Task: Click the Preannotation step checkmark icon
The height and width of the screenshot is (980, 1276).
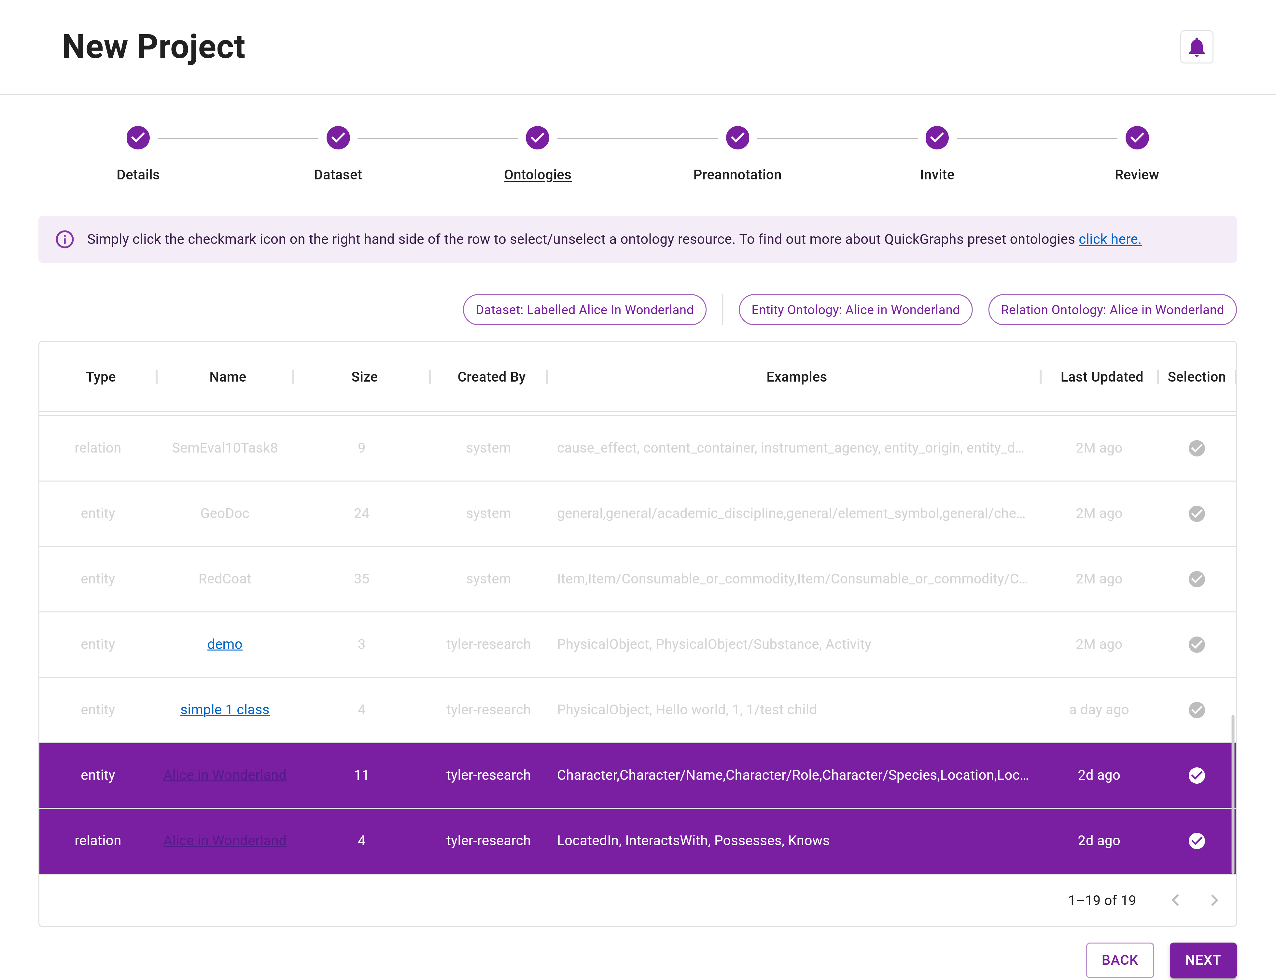Action: pyautogui.click(x=737, y=138)
